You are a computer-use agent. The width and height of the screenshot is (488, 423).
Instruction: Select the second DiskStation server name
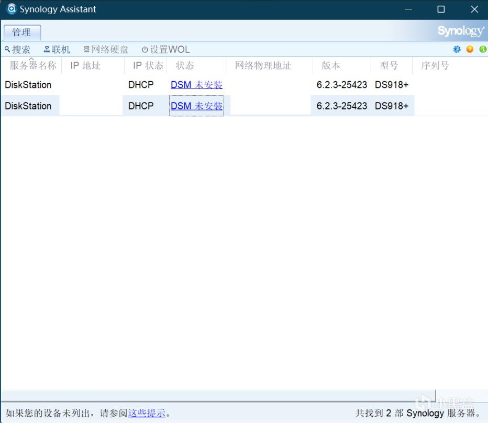(28, 106)
